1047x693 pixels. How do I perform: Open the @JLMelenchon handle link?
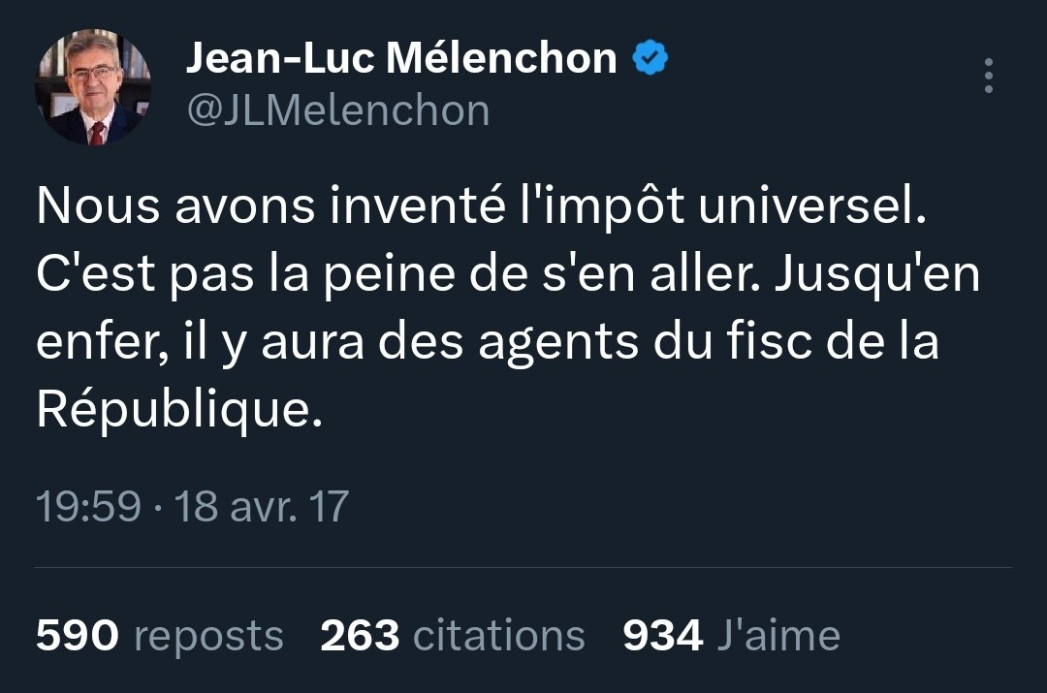click(x=337, y=111)
